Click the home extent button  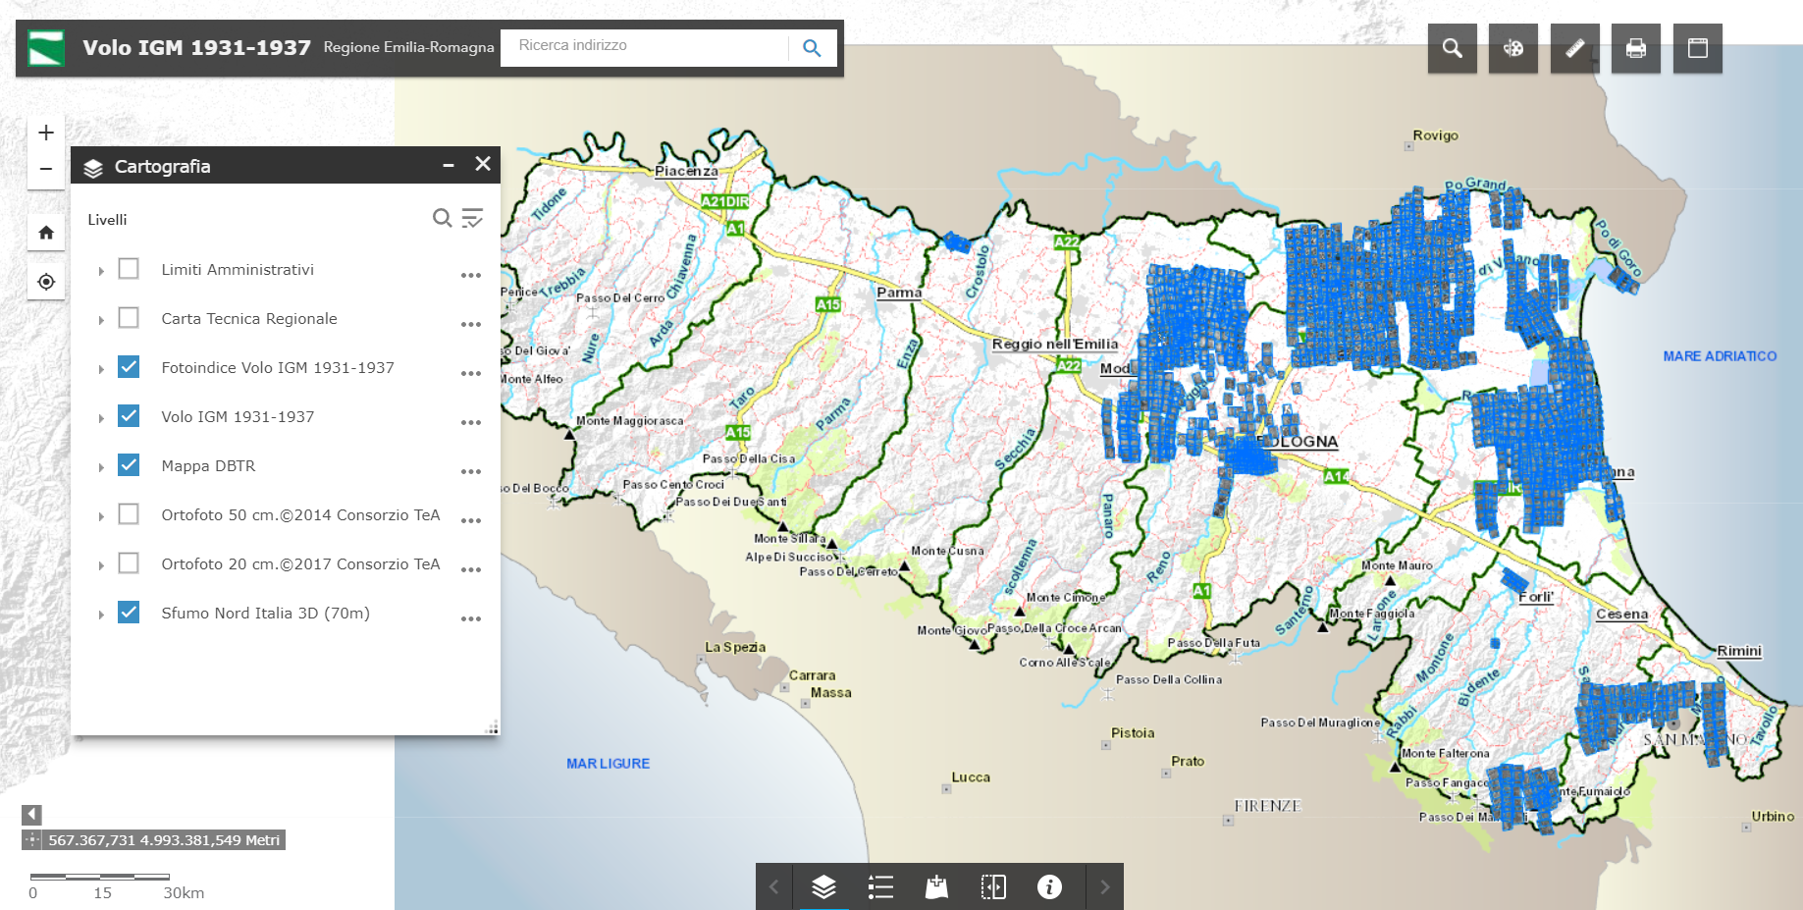46,233
